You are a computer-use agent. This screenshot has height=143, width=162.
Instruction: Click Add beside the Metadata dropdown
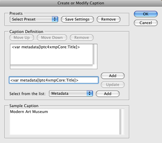[108, 94]
